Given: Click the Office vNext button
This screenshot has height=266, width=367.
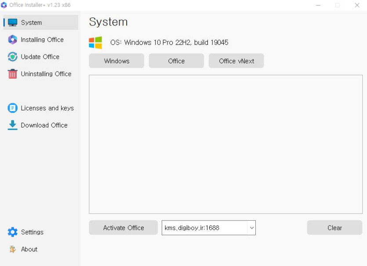Looking at the screenshot, I should click(x=236, y=61).
